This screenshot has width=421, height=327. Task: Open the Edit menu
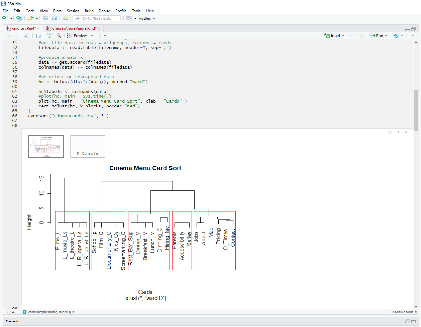pyautogui.click(x=17, y=11)
